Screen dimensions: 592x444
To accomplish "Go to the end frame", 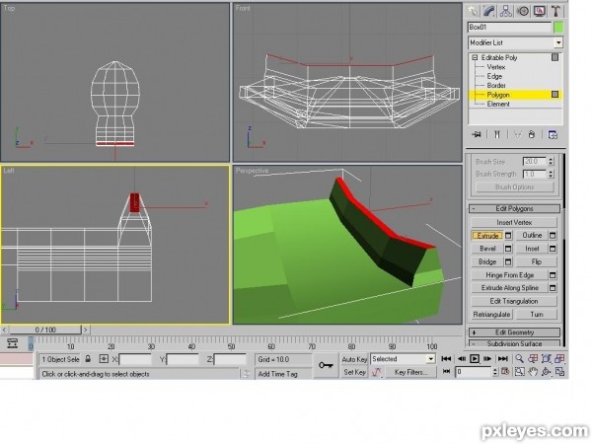I will coord(502,359).
